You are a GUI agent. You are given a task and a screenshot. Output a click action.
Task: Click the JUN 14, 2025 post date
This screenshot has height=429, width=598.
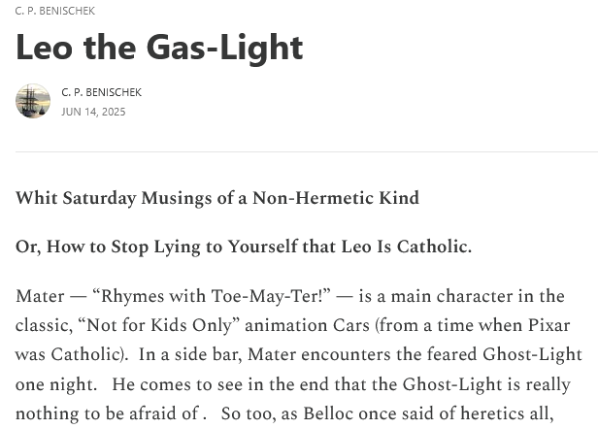[x=93, y=112]
